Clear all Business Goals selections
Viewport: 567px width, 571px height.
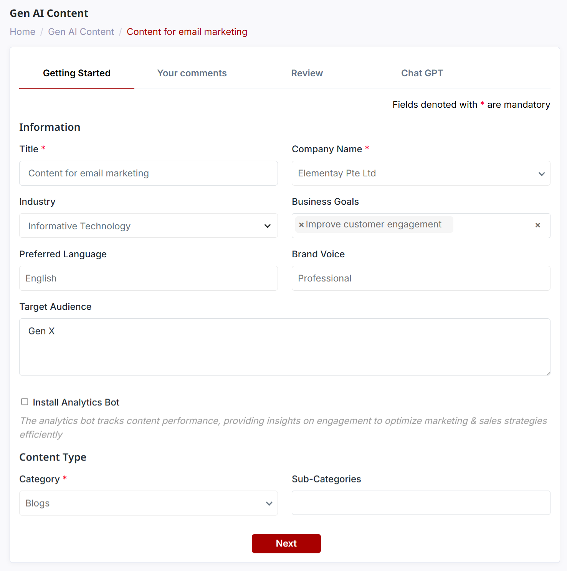(537, 225)
